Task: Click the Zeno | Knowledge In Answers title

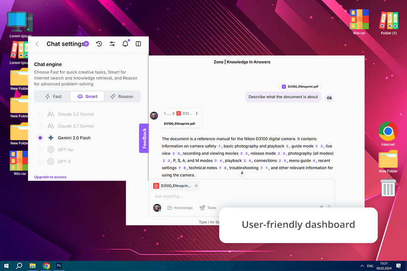Action: (242, 62)
